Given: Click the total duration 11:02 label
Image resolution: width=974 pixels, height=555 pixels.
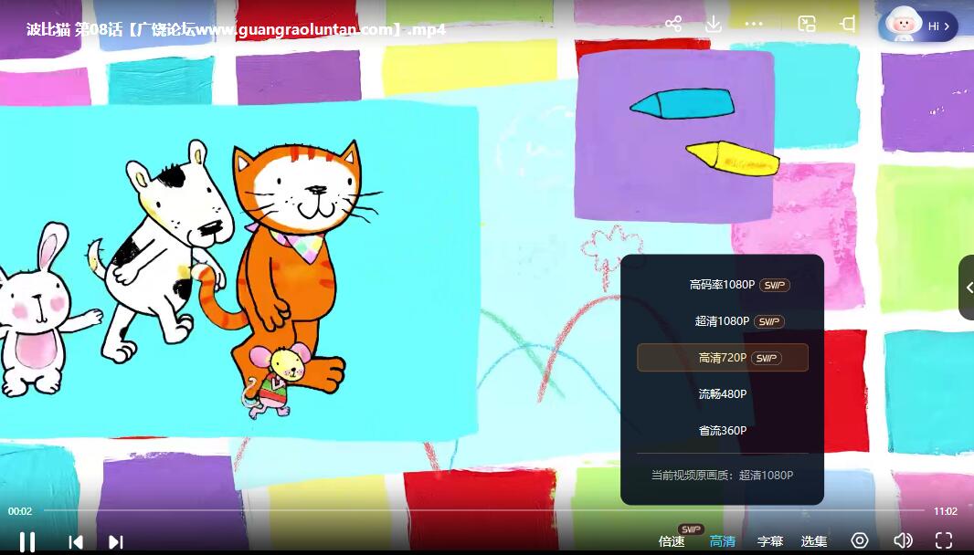Looking at the screenshot, I should point(946,511).
